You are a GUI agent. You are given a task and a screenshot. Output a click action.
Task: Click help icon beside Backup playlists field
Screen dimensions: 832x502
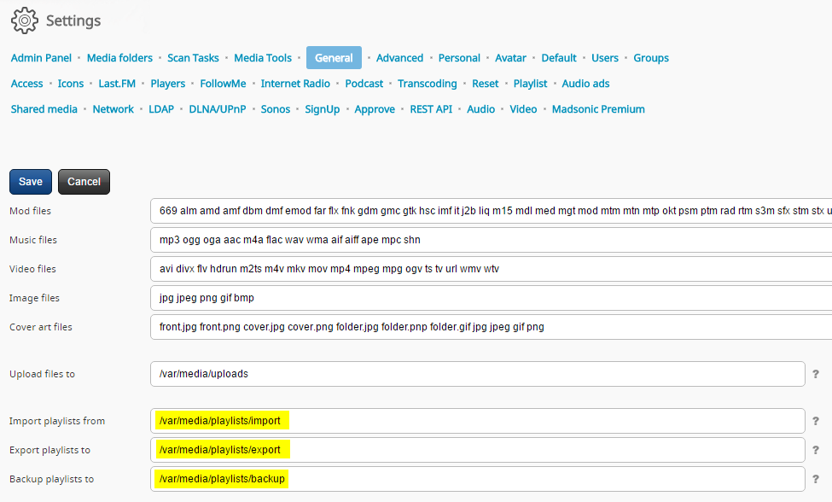point(815,479)
